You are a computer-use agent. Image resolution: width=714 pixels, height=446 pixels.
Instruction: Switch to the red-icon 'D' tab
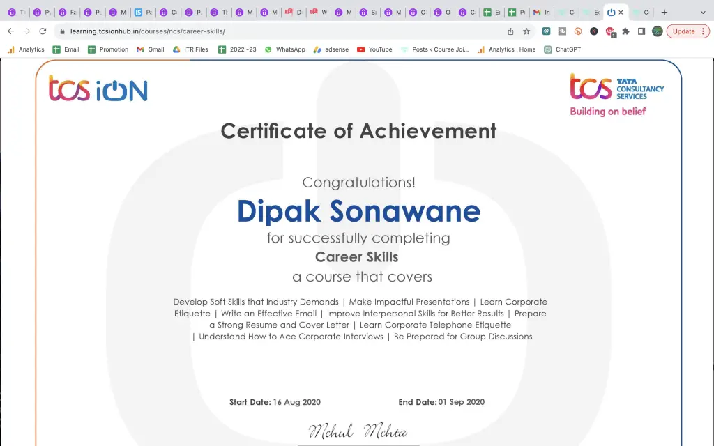294,13
